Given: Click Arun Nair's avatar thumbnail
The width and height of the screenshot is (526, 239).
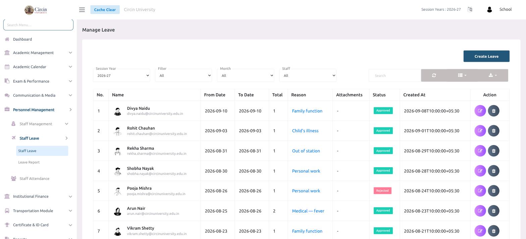Looking at the screenshot, I should tap(117, 211).
